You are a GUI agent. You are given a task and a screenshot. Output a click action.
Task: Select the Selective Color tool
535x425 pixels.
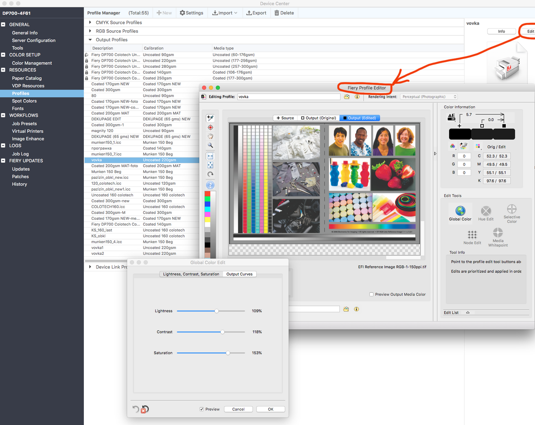512,214
